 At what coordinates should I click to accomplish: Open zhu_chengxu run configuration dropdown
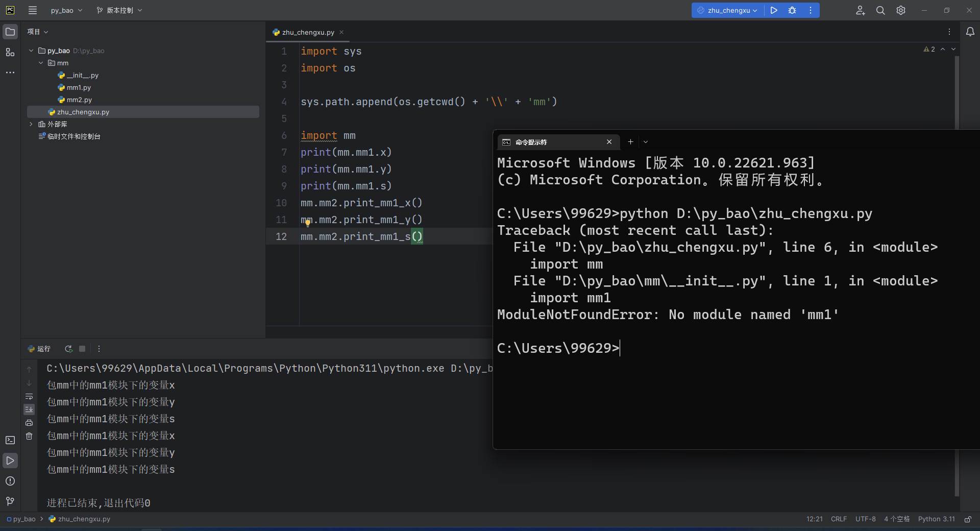click(x=728, y=10)
